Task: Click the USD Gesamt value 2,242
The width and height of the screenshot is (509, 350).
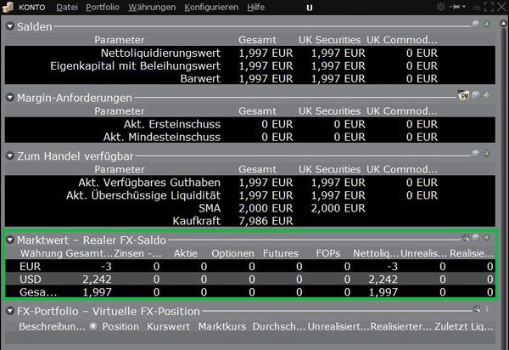Action: 97,279
